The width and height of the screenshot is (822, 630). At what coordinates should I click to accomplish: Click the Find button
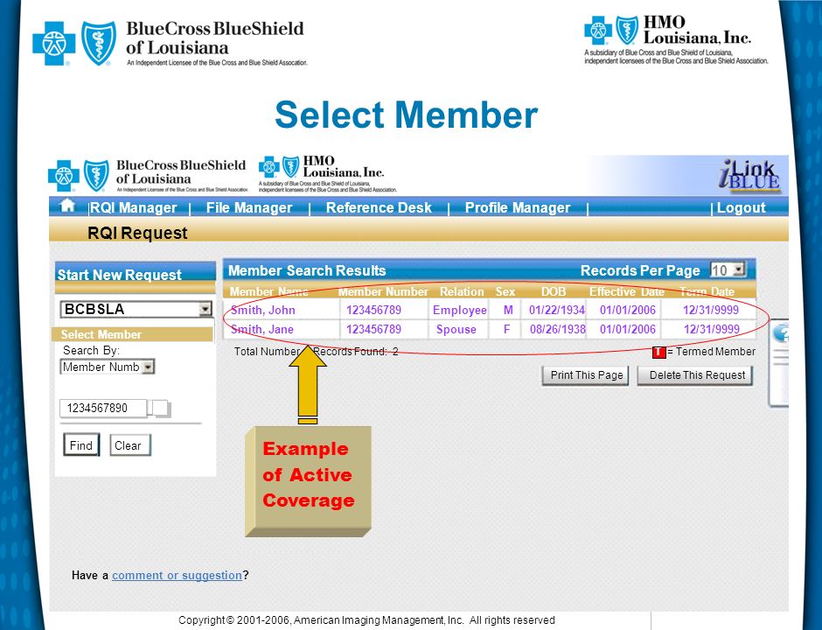point(81,445)
